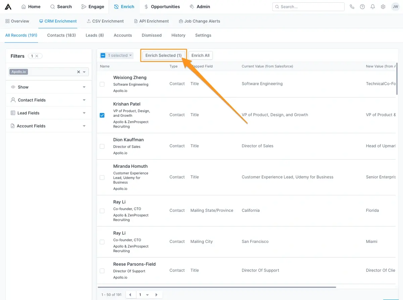Uncheck the Krishan Patel row checkbox
403x300 pixels.
pos(102,115)
